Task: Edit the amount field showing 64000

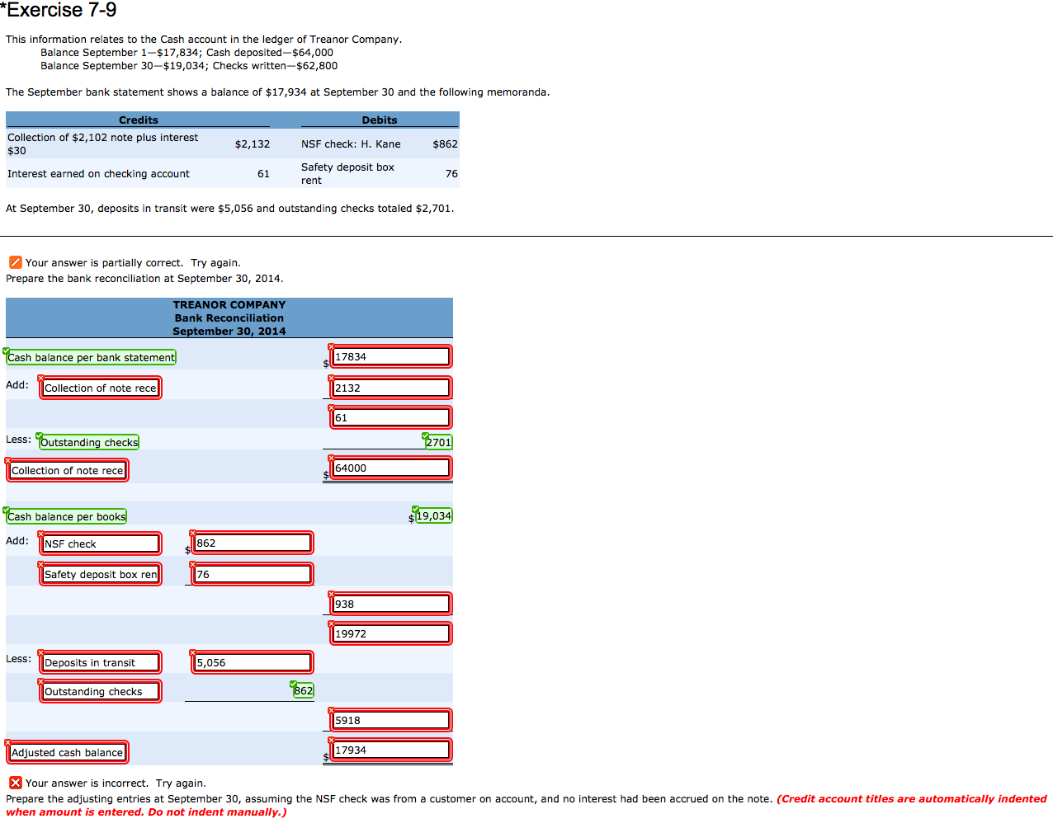Action: coord(391,468)
